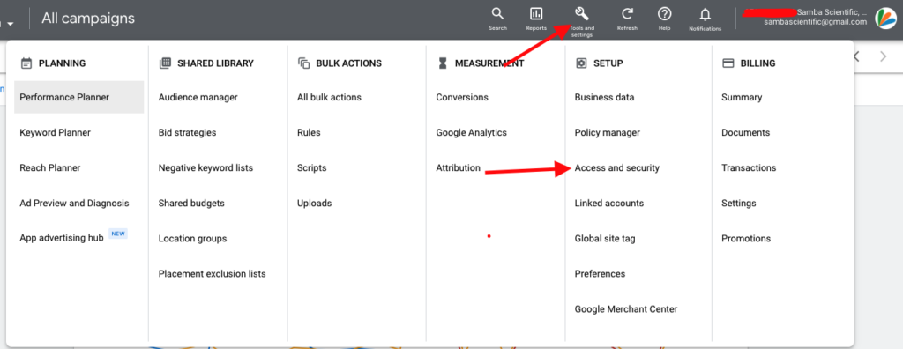Open Scripts

[x=311, y=168]
